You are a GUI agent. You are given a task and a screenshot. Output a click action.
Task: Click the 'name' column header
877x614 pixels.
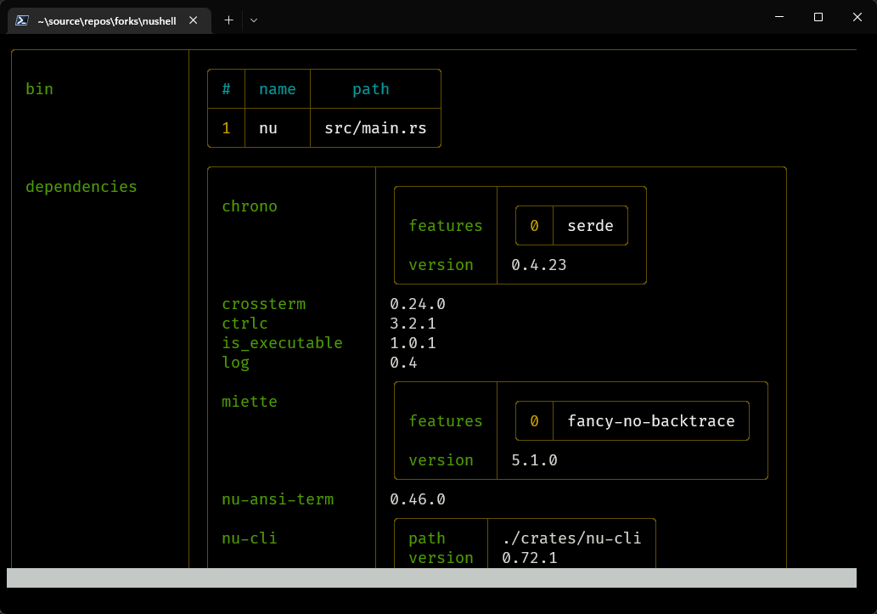click(x=278, y=89)
